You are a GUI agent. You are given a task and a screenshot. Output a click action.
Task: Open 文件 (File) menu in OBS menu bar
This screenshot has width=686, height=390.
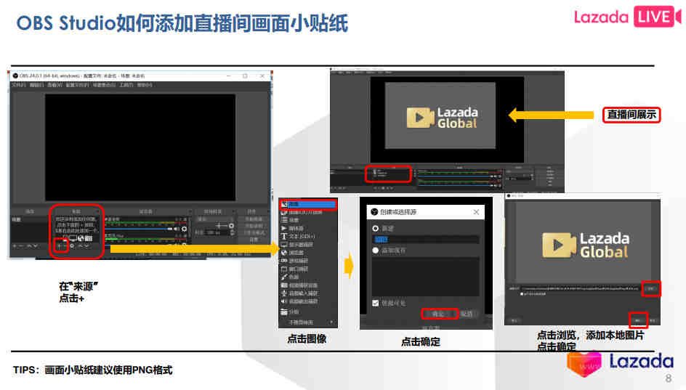(x=18, y=85)
